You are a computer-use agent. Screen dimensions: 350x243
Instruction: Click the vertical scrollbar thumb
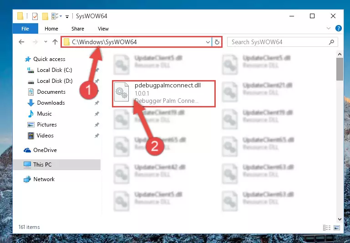(x=340, y=69)
